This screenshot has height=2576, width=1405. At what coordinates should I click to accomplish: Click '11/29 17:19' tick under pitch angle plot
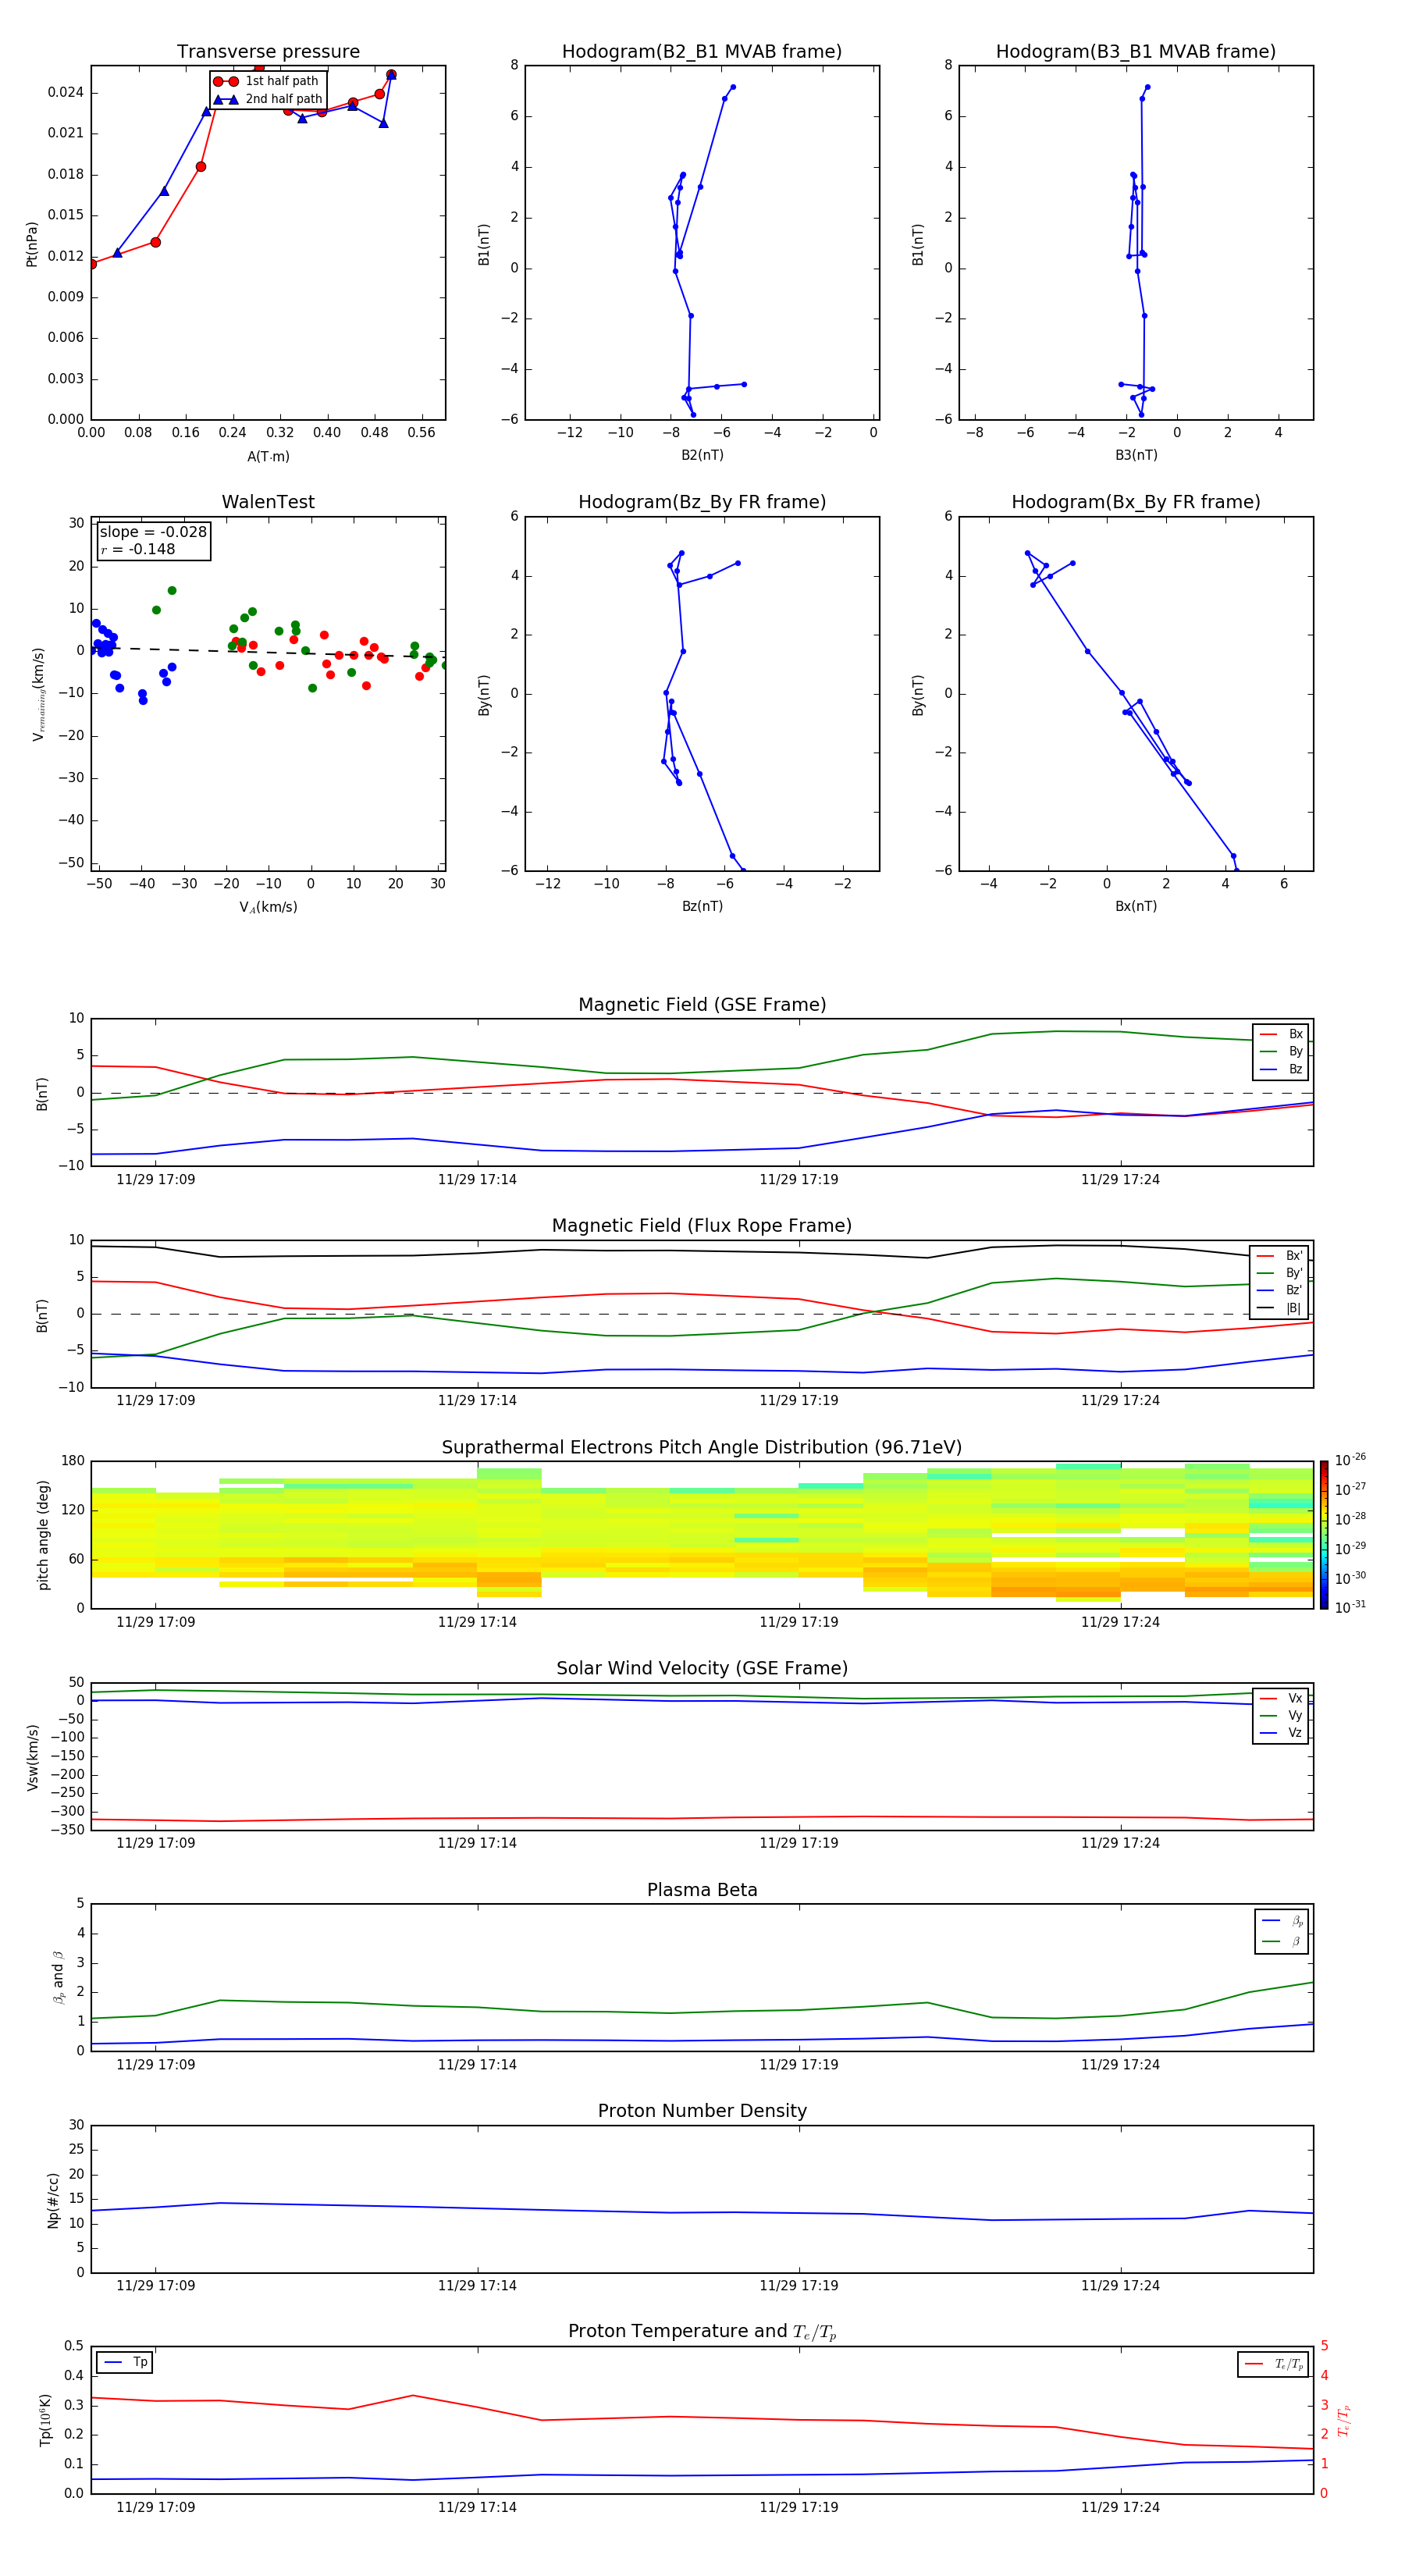(x=799, y=1623)
